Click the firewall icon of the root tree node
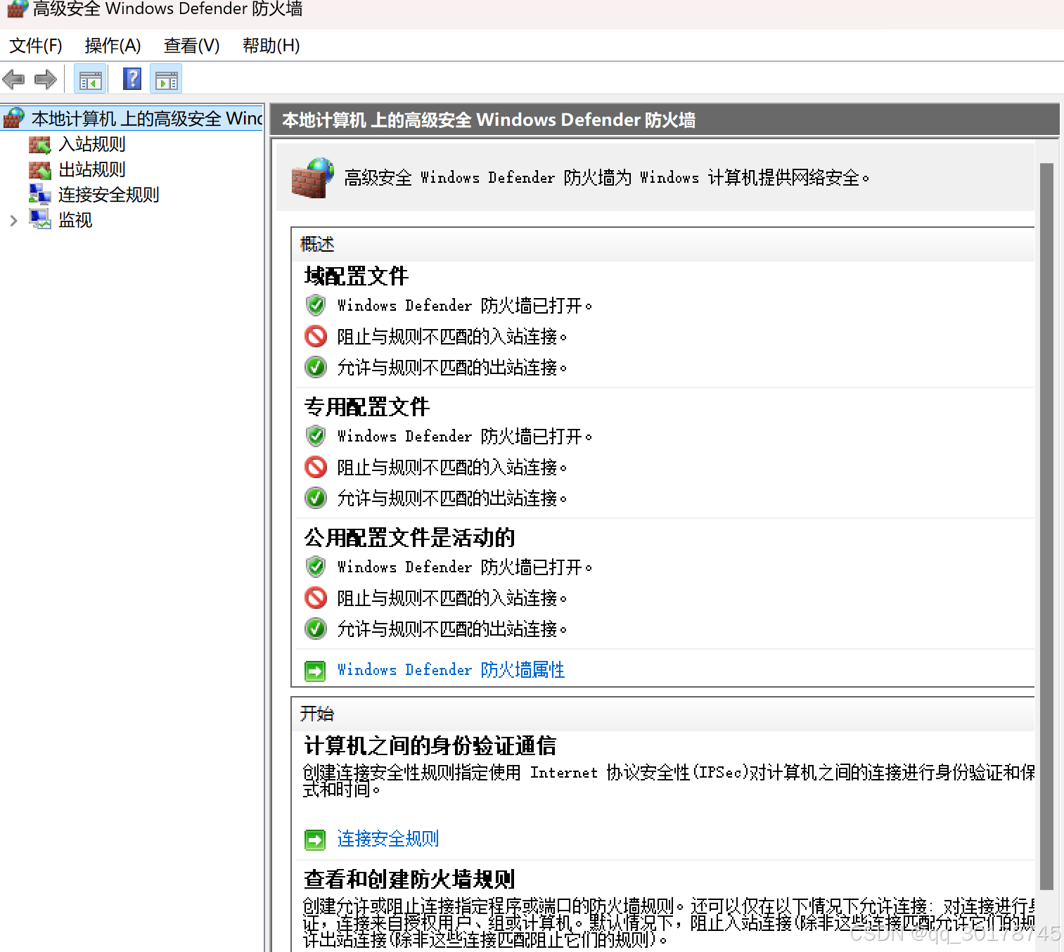Viewport: 1064px width, 952px height. [x=14, y=118]
